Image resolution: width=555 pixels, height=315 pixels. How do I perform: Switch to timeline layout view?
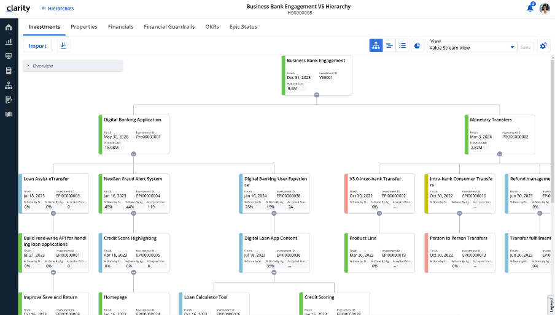click(389, 45)
